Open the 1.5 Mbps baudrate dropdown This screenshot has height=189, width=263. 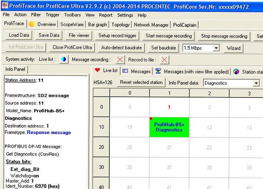click(x=216, y=48)
